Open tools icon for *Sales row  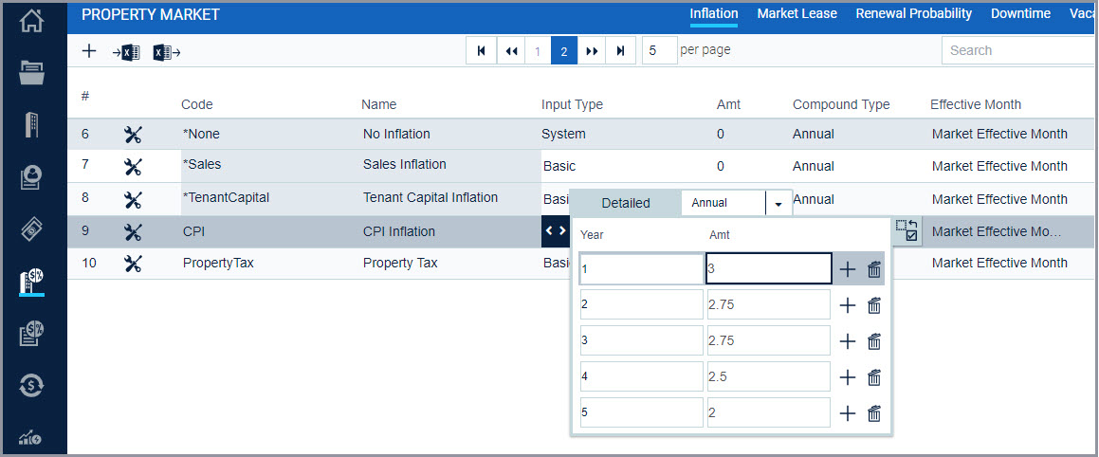point(133,166)
